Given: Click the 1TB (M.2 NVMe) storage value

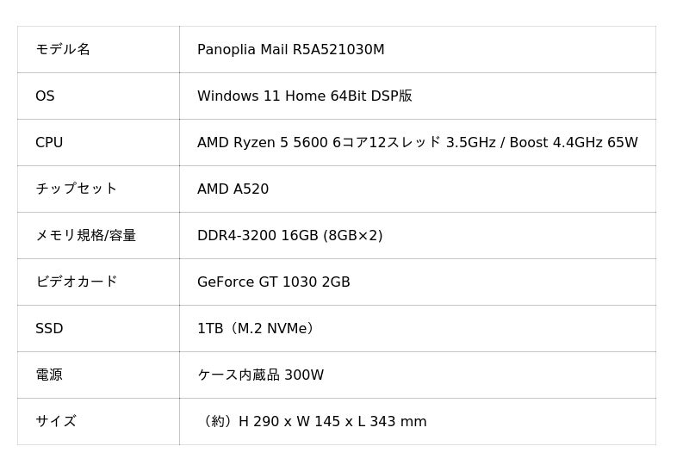Looking at the screenshot, I should tap(258, 329).
